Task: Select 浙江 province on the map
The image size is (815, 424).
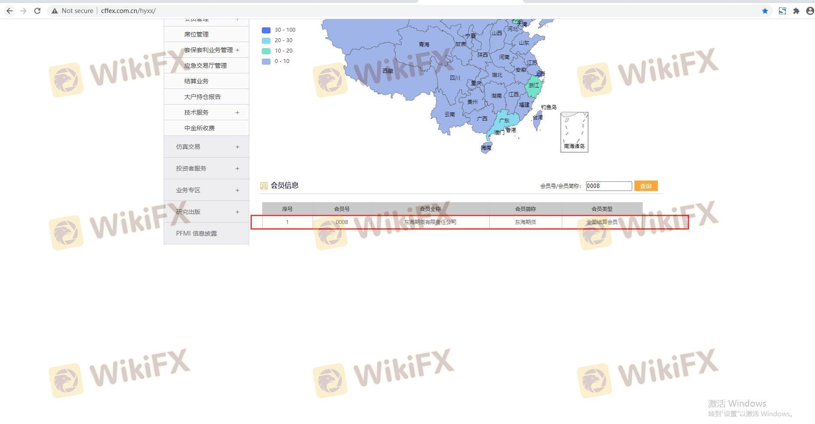Action: tap(533, 87)
